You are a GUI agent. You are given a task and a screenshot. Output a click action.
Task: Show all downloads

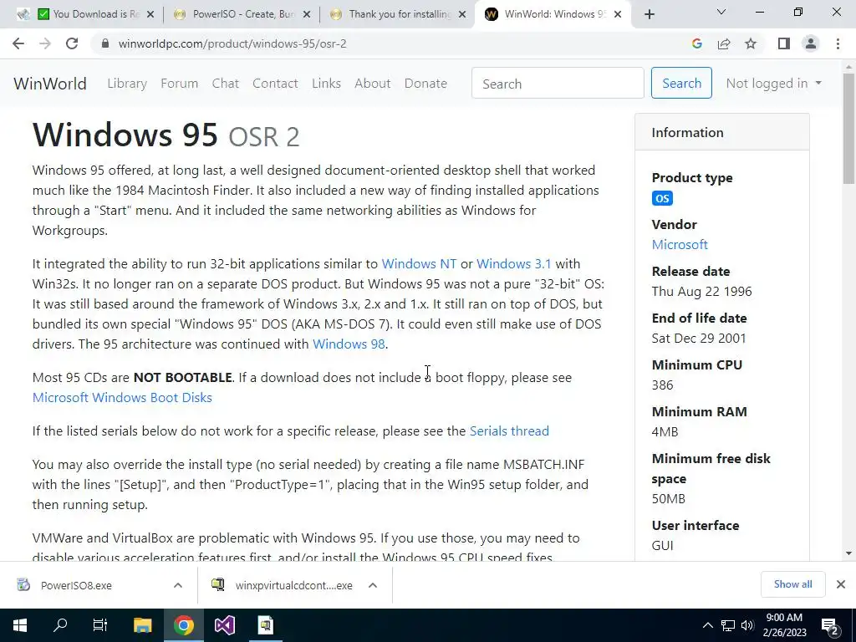click(792, 584)
